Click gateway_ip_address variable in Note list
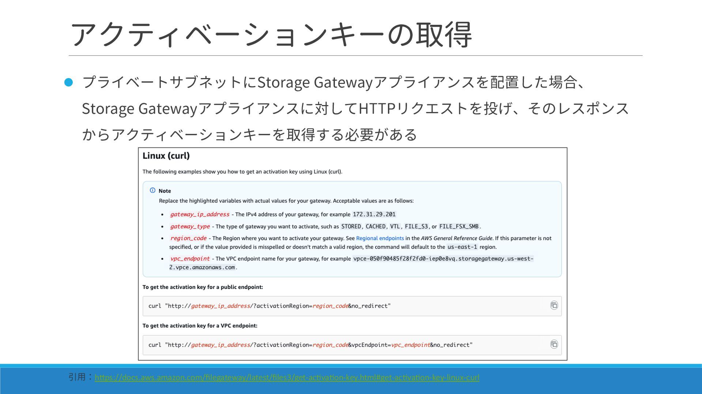The height and width of the screenshot is (394, 702). click(200, 214)
